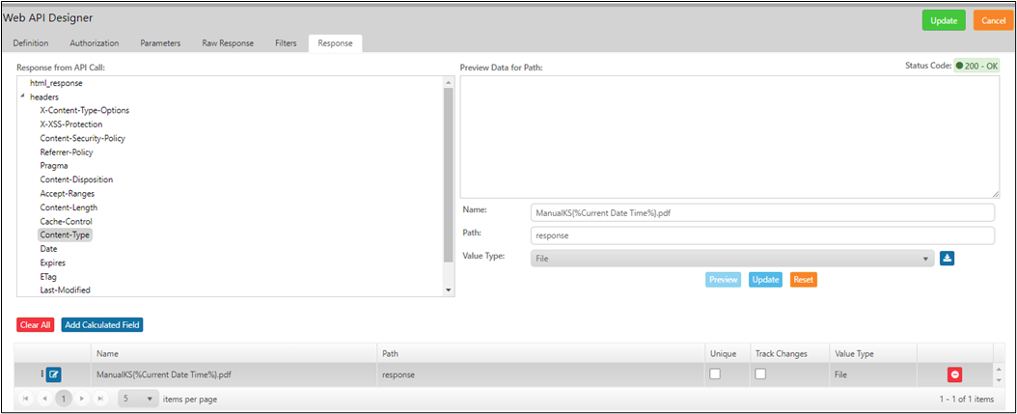The width and height of the screenshot is (1017, 414).
Task: Select Cache-Control header
Action: coord(67,221)
